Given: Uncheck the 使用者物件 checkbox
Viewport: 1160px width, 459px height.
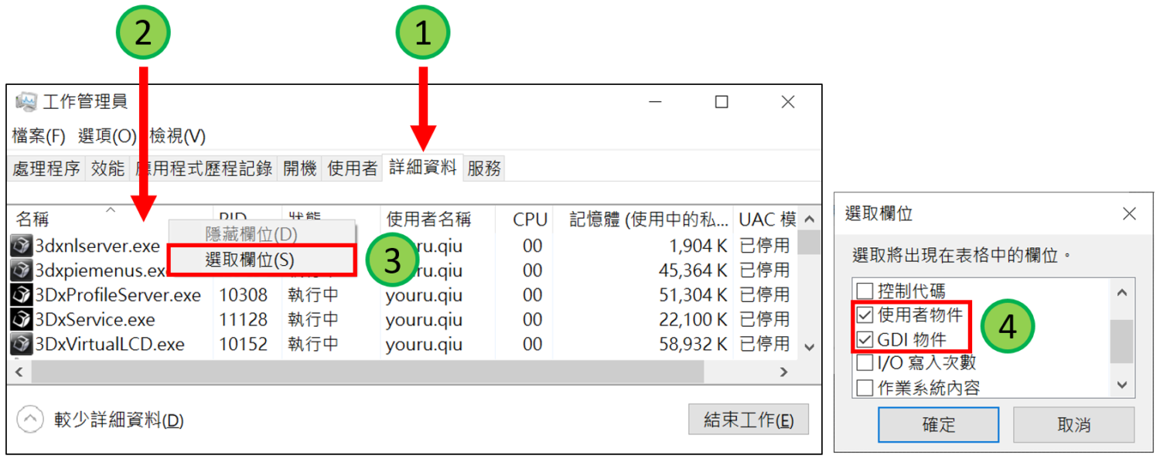Looking at the screenshot, I should (865, 315).
